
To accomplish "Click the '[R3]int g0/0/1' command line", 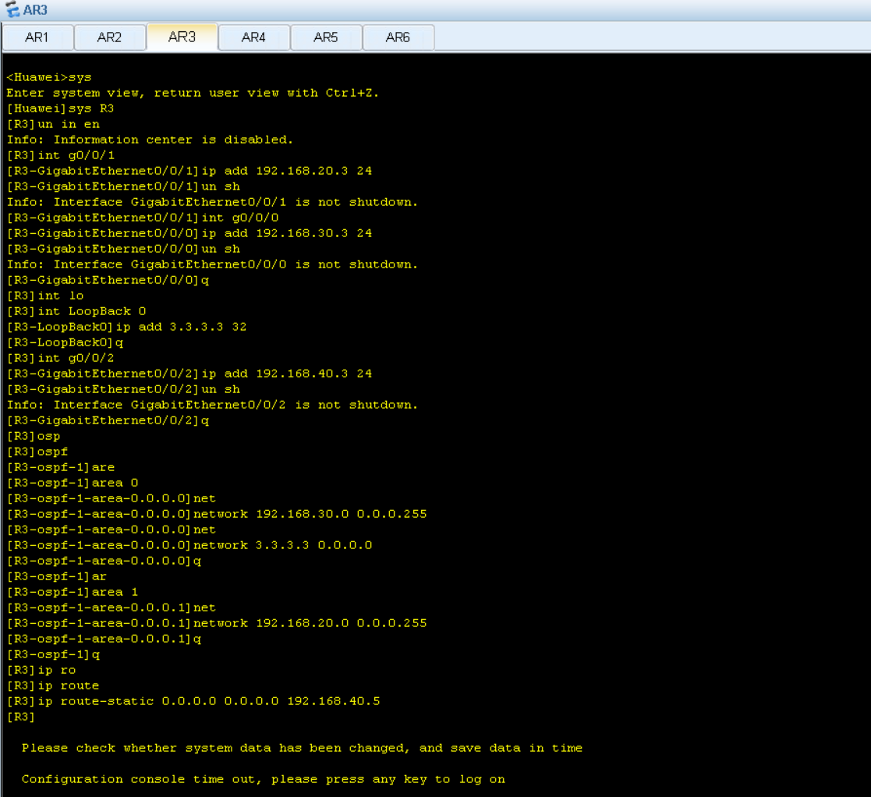I will pos(61,155).
